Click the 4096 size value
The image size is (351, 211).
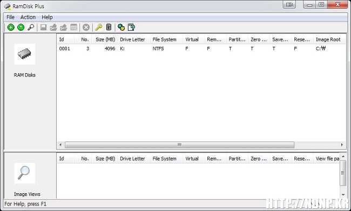coord(110,48)
